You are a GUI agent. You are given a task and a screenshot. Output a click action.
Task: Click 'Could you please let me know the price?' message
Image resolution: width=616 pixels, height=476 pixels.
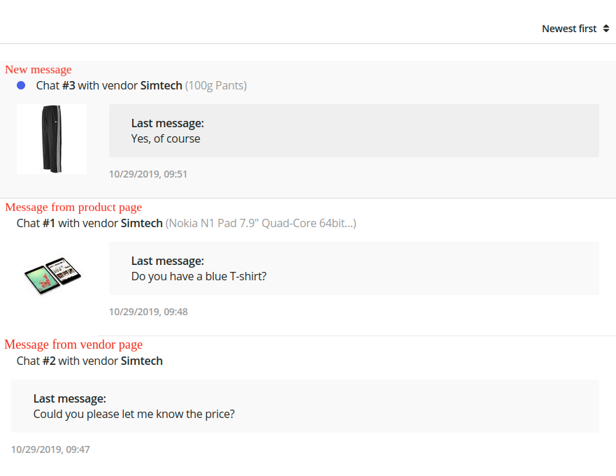(134, 414)
